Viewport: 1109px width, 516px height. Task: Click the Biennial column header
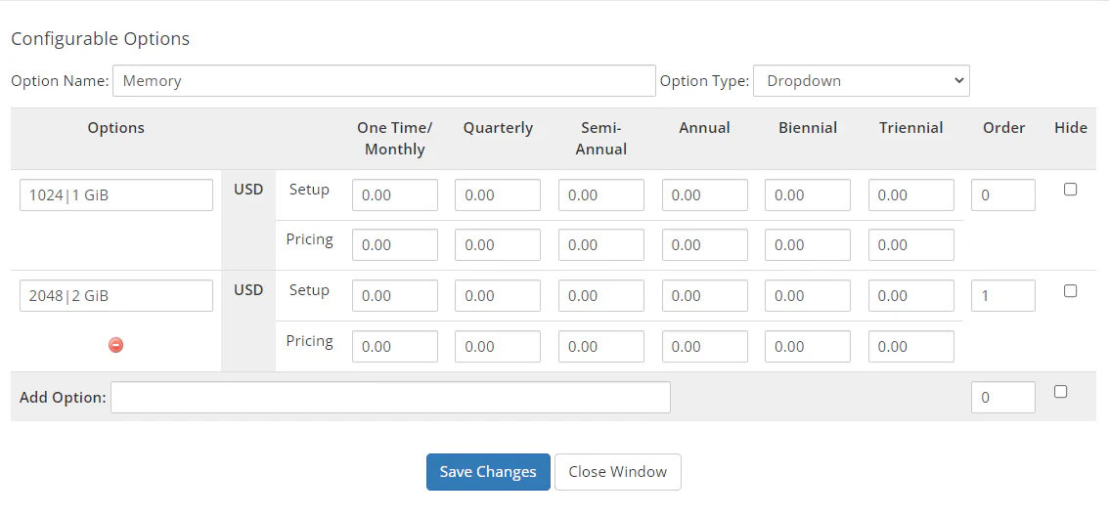[808, 128]
